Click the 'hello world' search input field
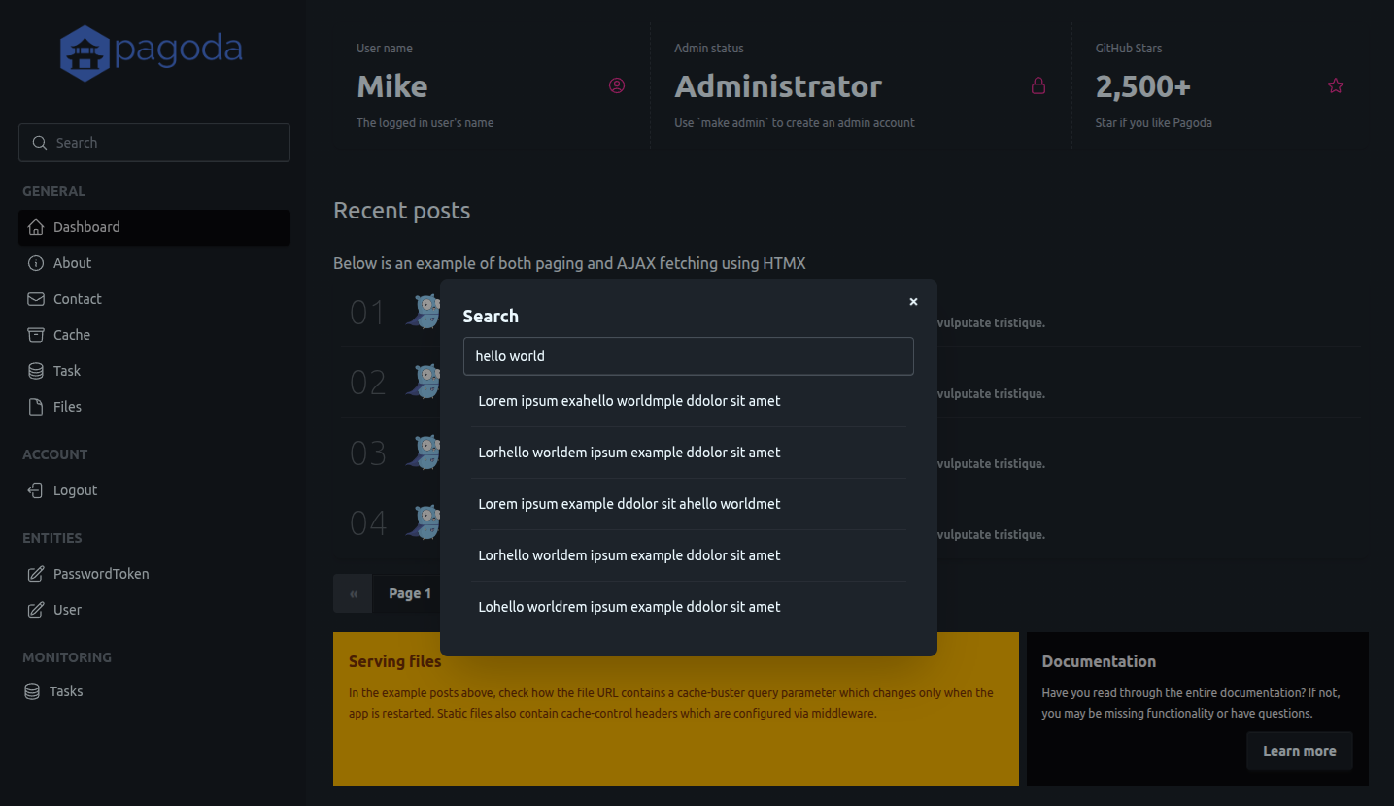1394x806 pixels. tap(688, 356)
